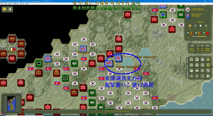The width and height of the screenshot is (213, 116).
Task: Click the tank silhouette icon in tool grid
Action: 197,71
